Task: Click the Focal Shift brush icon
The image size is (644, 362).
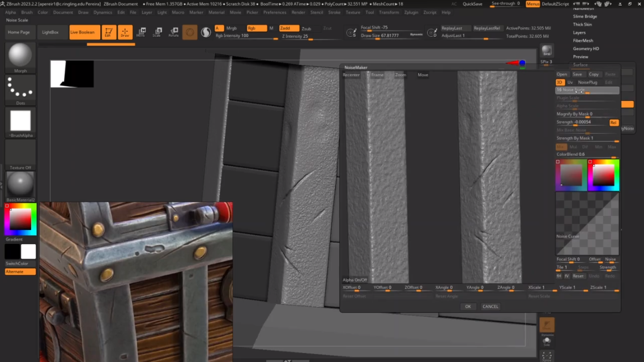Action: [352, 32]
